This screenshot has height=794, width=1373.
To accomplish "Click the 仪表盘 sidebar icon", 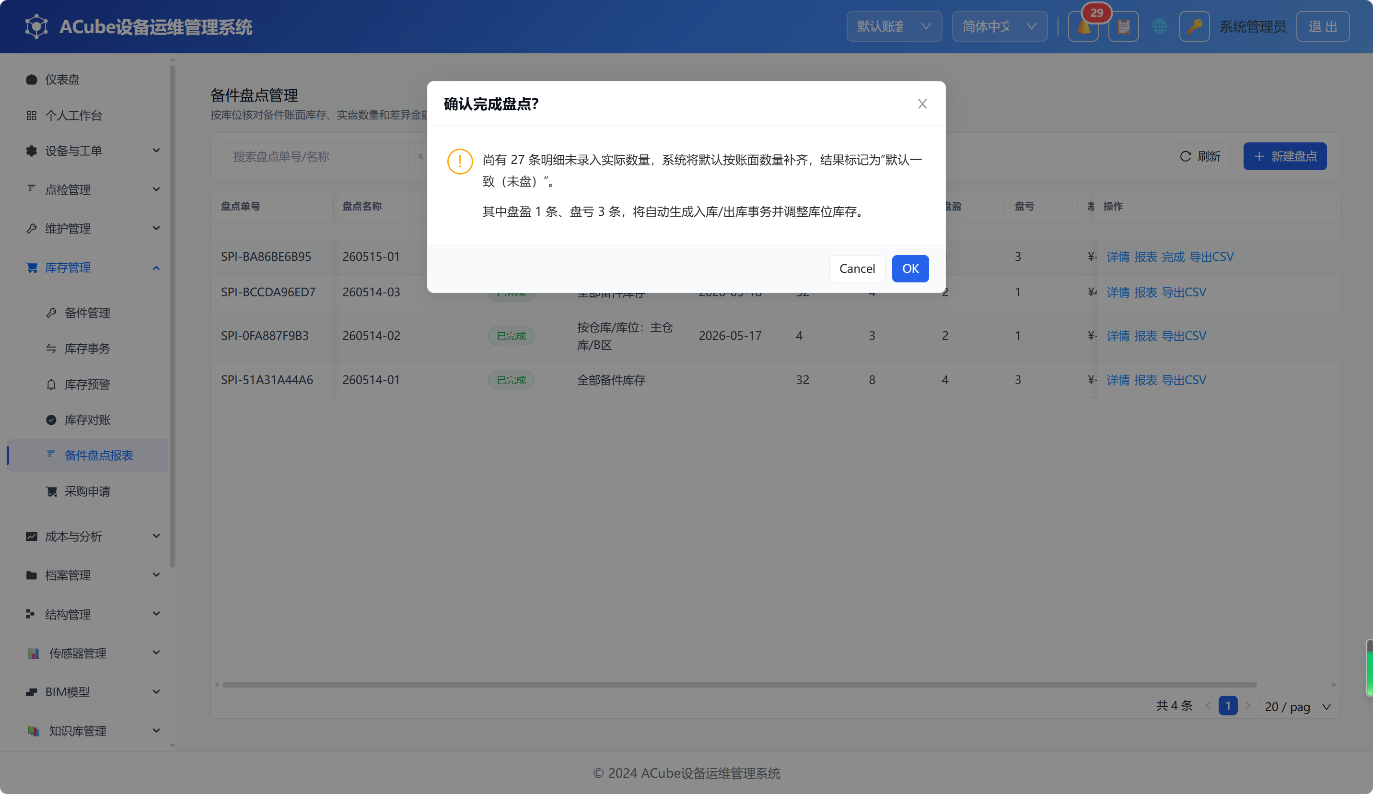I will 32,80.
